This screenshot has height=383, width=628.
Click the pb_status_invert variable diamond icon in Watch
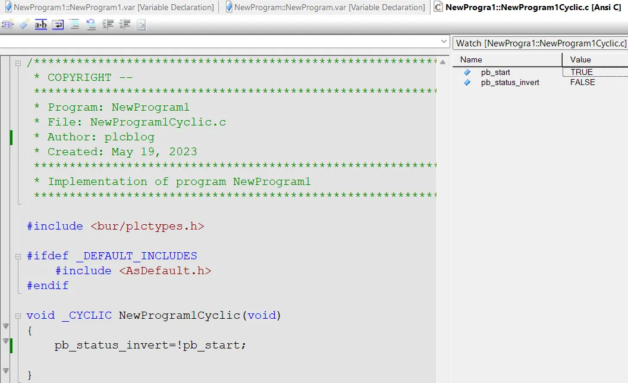pyautogui.click(x=467, y=83)
